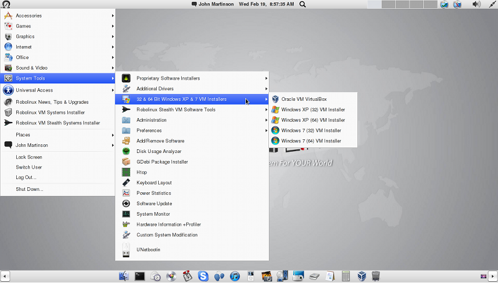Launch Windows 7 (32) VM Installer
Screen dimensions: 498x283
313,131
